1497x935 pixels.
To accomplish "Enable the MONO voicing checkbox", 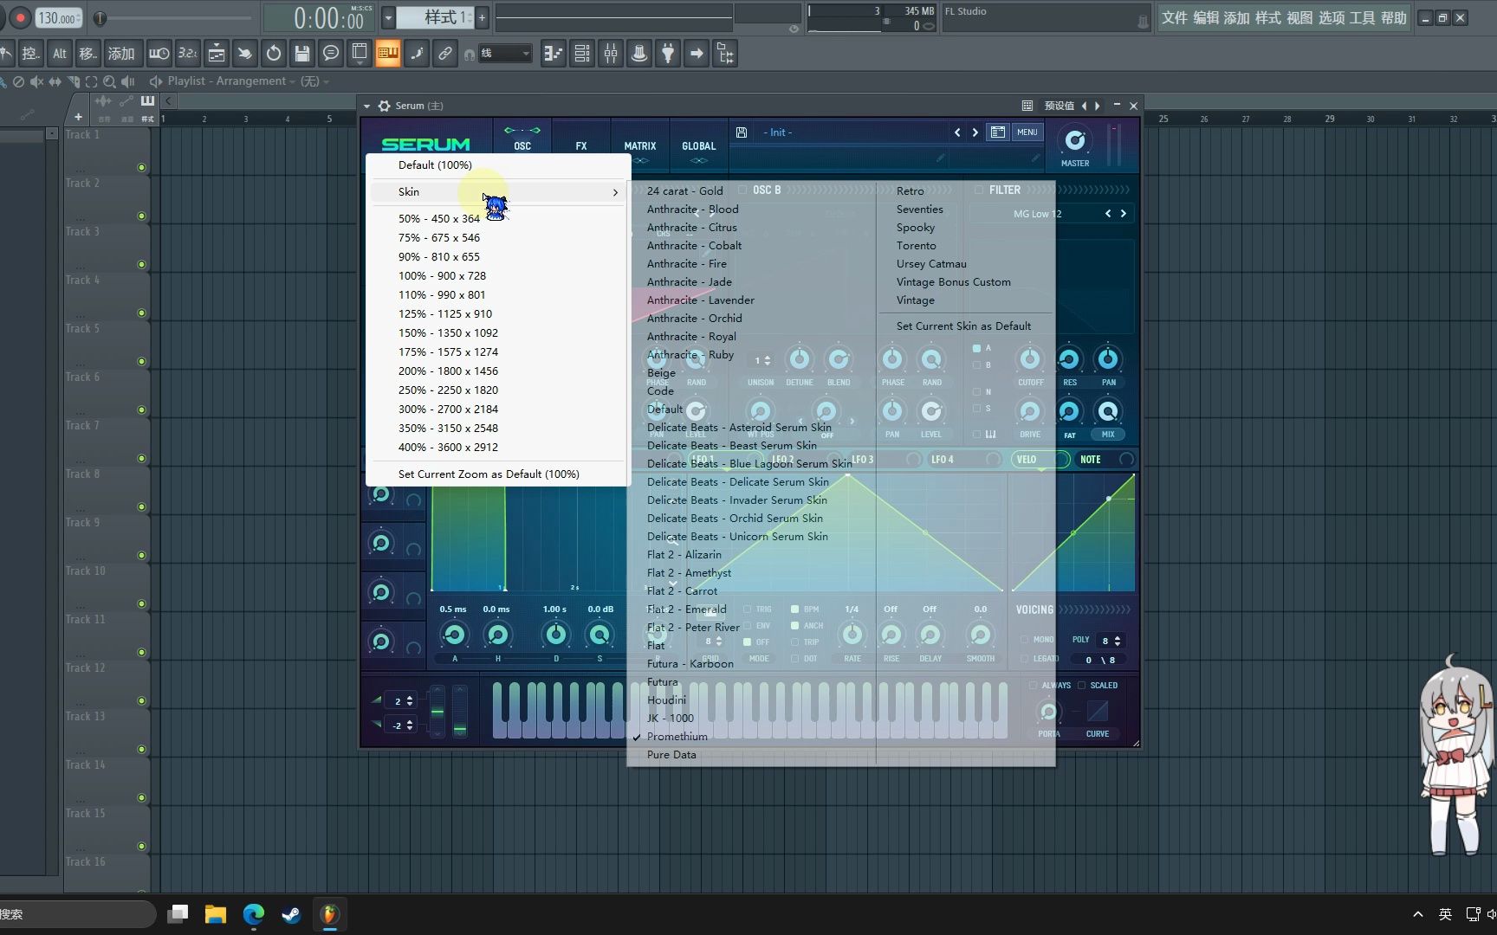I will 1024,640.
